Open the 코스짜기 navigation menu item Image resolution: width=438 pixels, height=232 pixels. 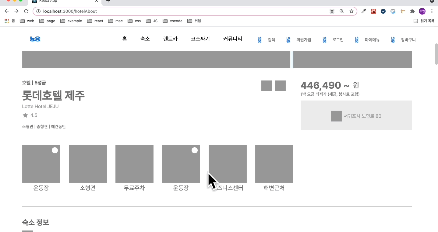pos(200,39)
